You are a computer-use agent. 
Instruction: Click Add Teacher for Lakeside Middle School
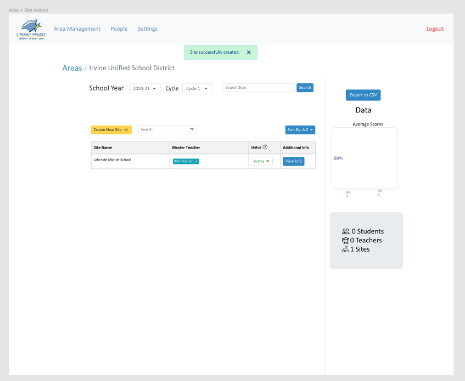pyautogui.click(x=186, y=161)
